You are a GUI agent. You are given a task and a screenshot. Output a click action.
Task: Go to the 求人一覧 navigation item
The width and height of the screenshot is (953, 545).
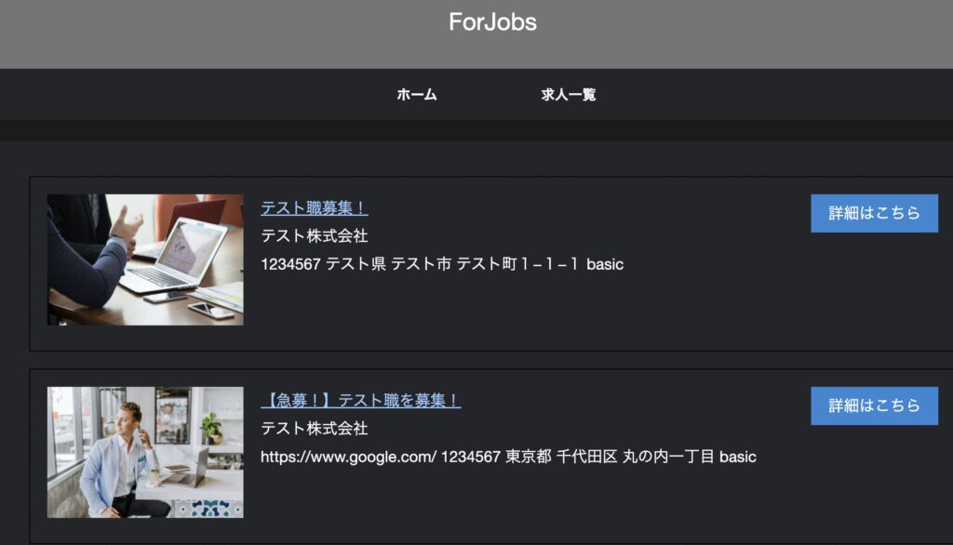[569, 95]
